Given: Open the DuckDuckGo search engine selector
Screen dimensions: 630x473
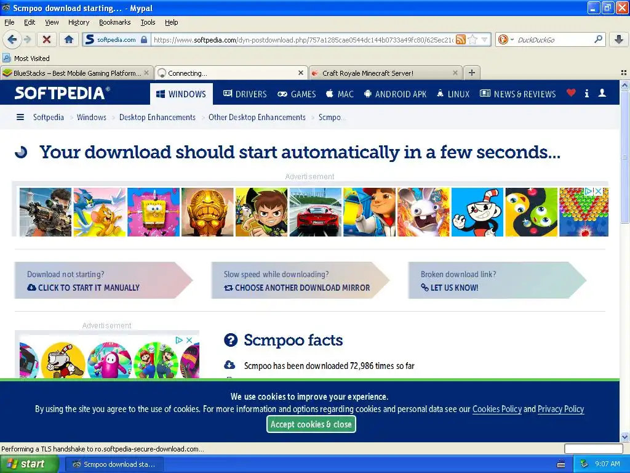Looking at the screenshot, I should [x=506, y=39].
